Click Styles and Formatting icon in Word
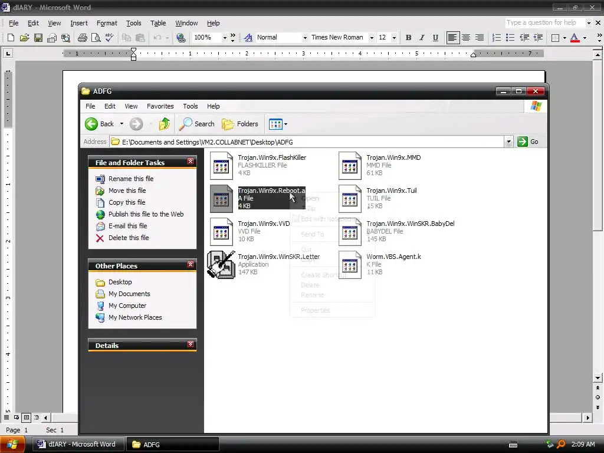 248,37
